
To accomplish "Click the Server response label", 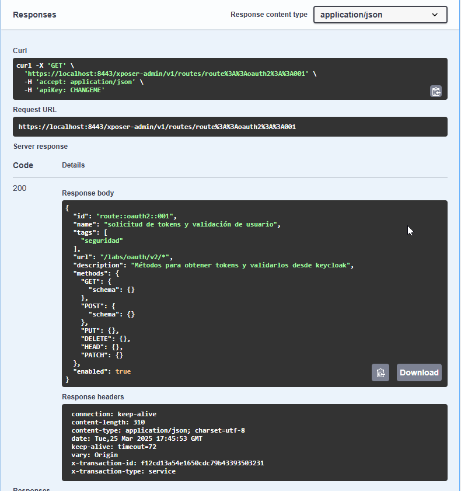I will (x=40, y=147).
